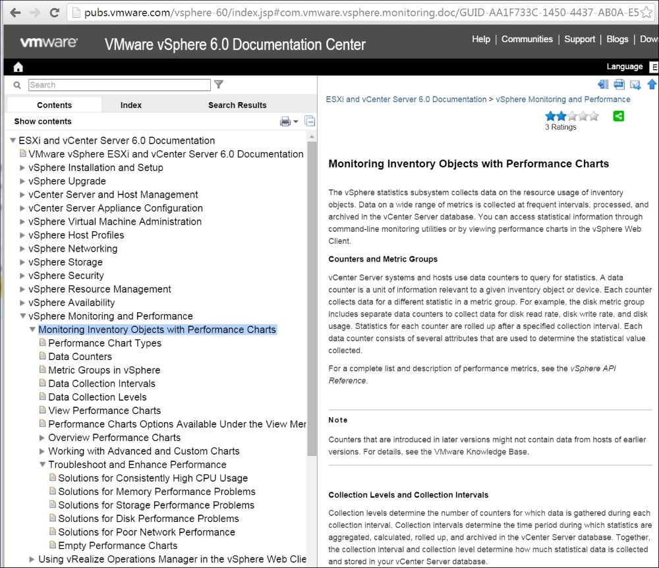Click inside the Search input field
The width and height of the screenshot is (659, 568).
point(119,85)
